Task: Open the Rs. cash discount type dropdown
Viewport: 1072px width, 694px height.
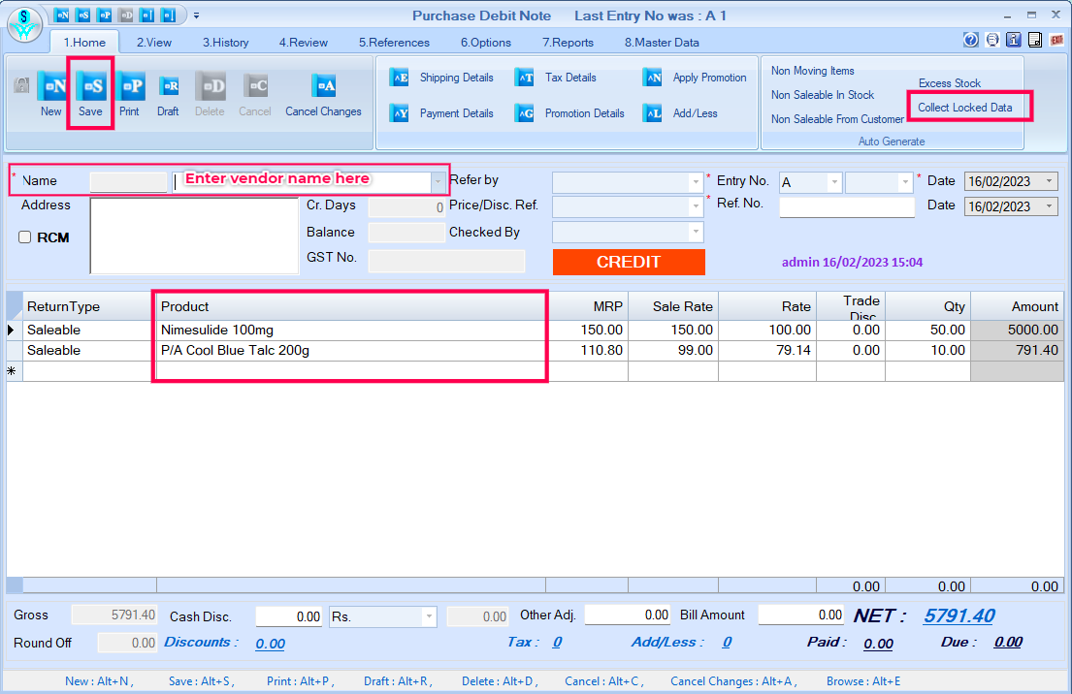Action: click(x=429, y=616)
